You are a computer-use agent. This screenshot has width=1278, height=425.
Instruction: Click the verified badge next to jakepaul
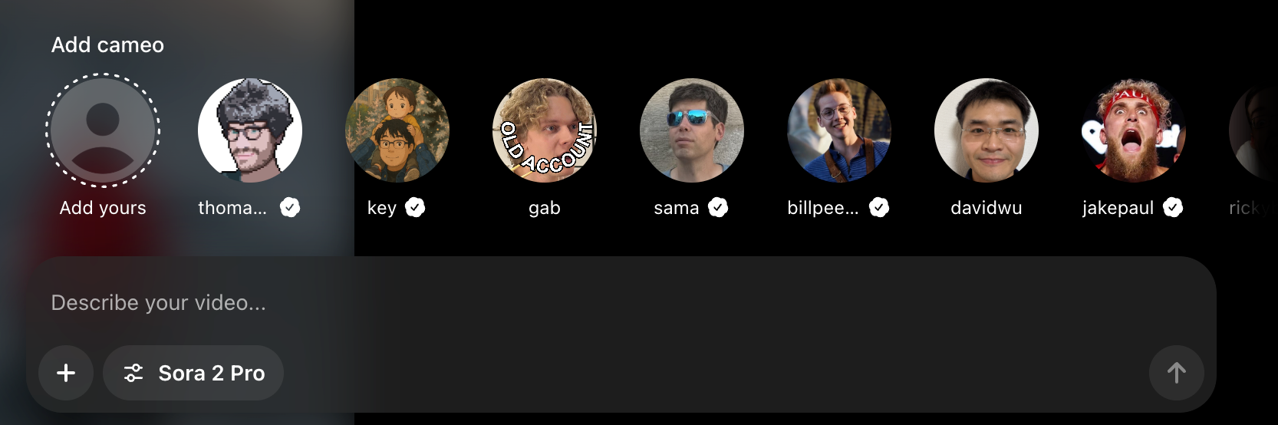click(1173, 207)
